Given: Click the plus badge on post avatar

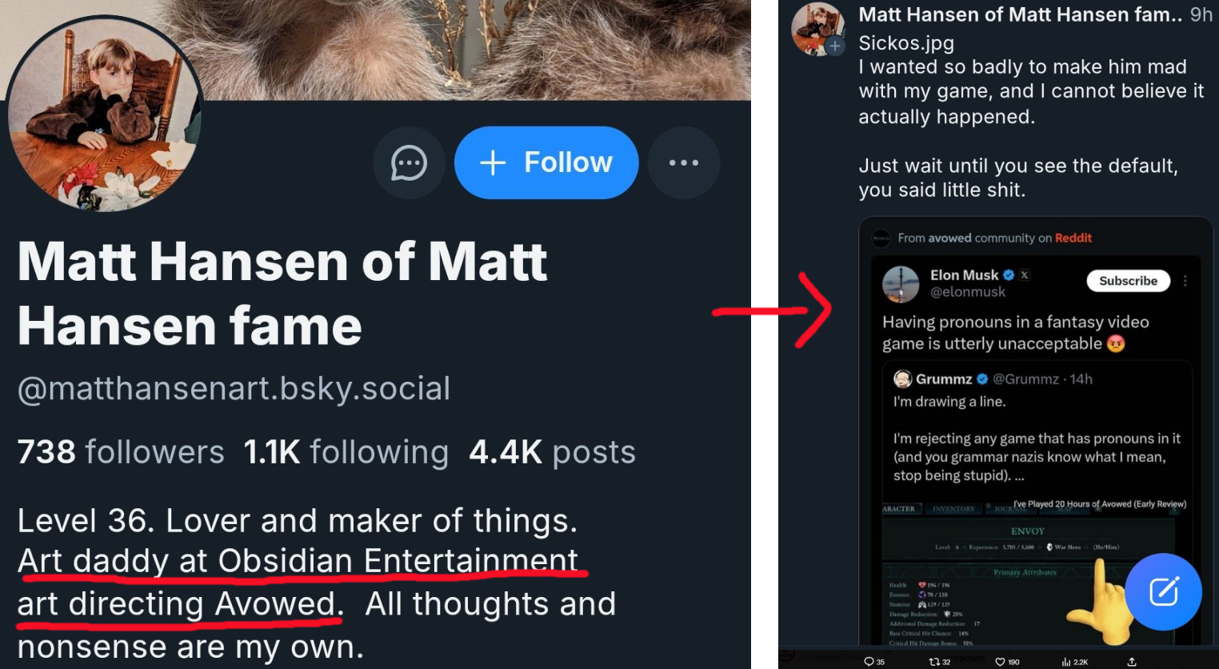Looking at the screenshot, I should point(835,46).
